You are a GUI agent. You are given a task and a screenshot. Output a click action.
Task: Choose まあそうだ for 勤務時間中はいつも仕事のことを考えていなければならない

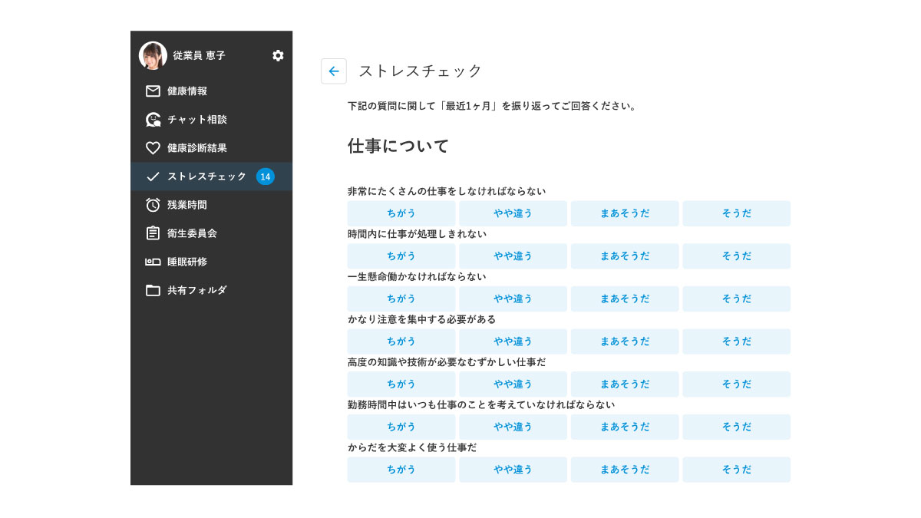point(625,427)
